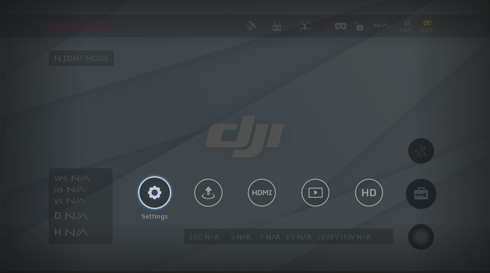
Task: Click the VS N/A speed reading
Action: pos(69,201)
